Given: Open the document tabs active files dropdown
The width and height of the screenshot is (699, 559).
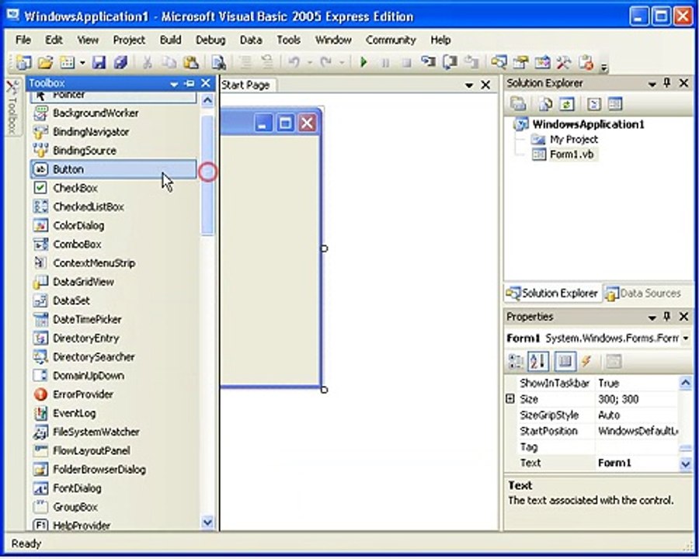Looking at the screenshot, I should coord(468,85).
